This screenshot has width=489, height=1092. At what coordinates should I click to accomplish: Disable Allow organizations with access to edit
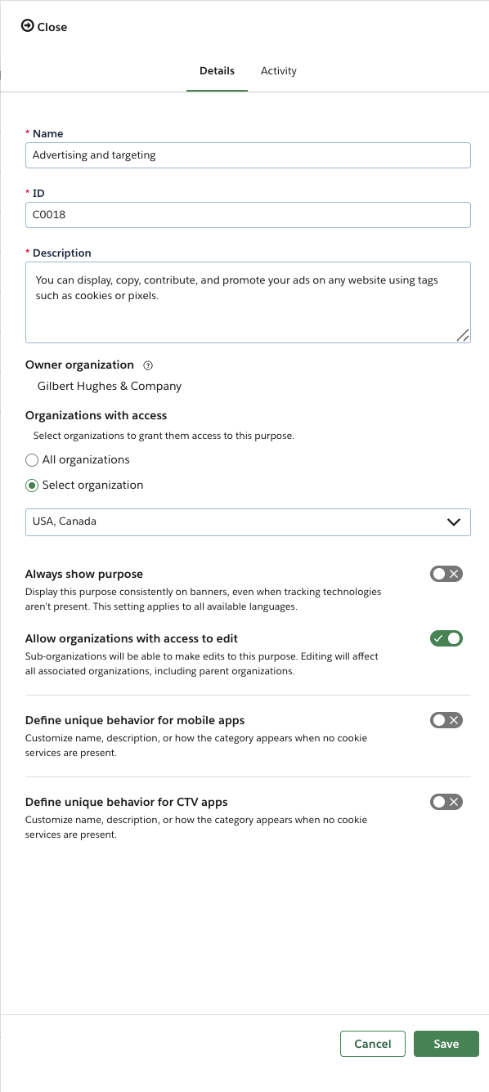[x=446, y=638]
